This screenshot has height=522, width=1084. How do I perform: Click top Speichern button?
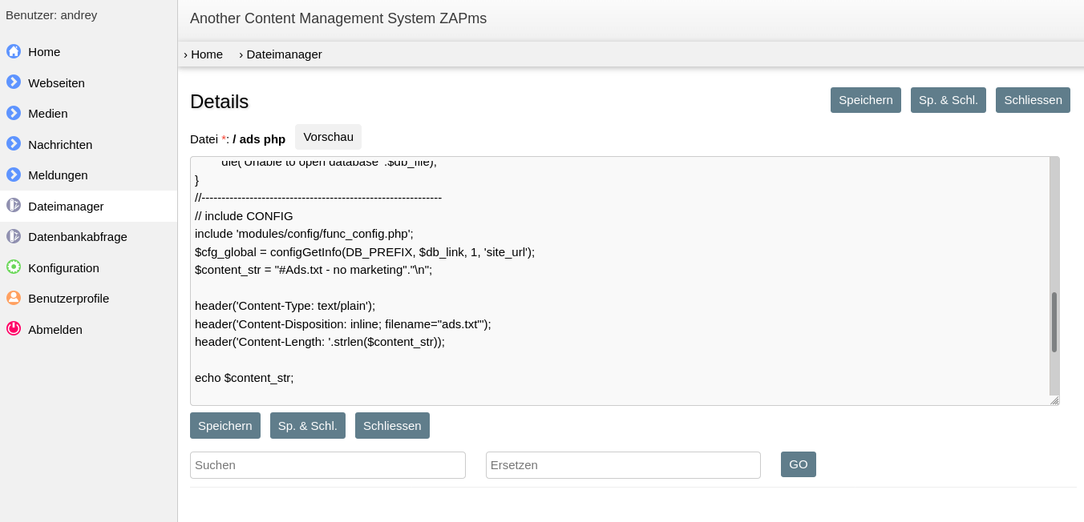pyautogui.click(x=866, y=100)
